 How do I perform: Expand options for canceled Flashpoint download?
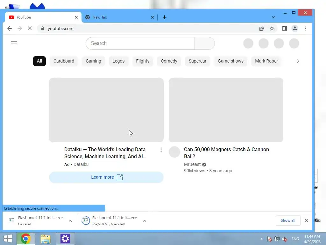click(x=70, y=221)
